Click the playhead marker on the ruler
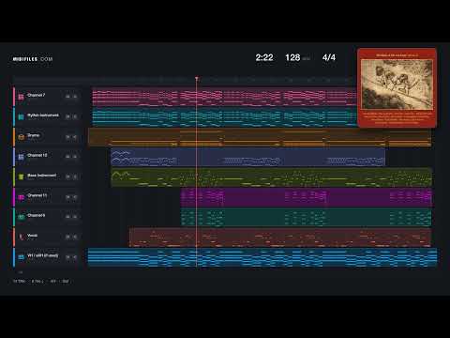Image resolution: width=450 pixels, height=338 pixels. point(197,78)
